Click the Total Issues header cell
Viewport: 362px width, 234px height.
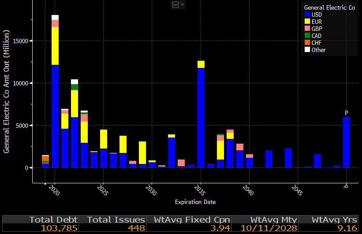click(x=112, y=219)
